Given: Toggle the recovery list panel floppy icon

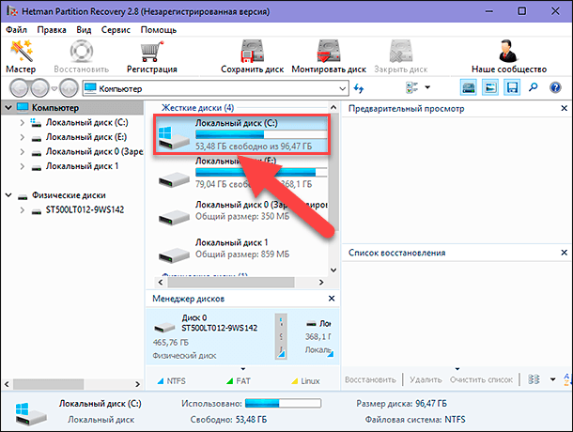Looking at the screenshot, I should [x=512, y=87].
